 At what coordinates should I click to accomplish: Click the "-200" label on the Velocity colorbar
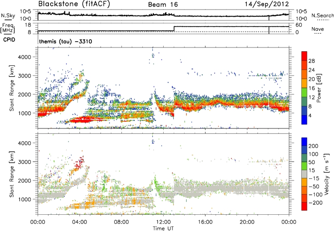(315, 203)
